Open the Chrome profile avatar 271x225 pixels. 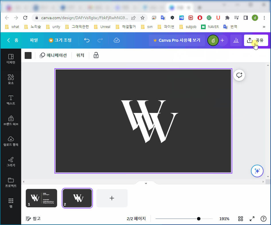(x=255, y=18)
